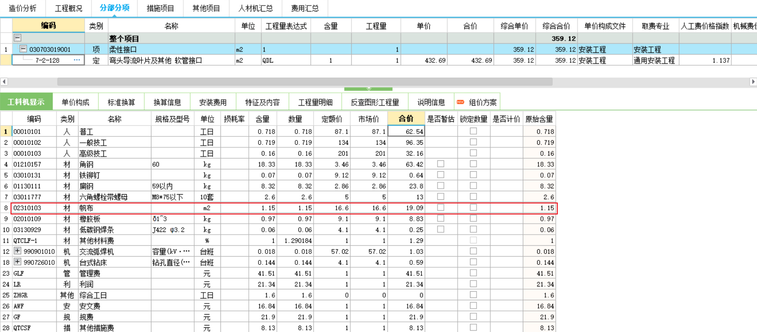
Task: Click the 62.54 合价 cell for 普工
Action: tap(406, 131)
